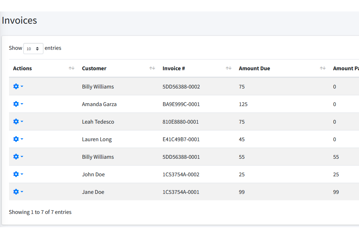The height and width of the screenshot is (239, 359).
Task: Click the Amount Paid column header
Action: (x=345, y=68)
